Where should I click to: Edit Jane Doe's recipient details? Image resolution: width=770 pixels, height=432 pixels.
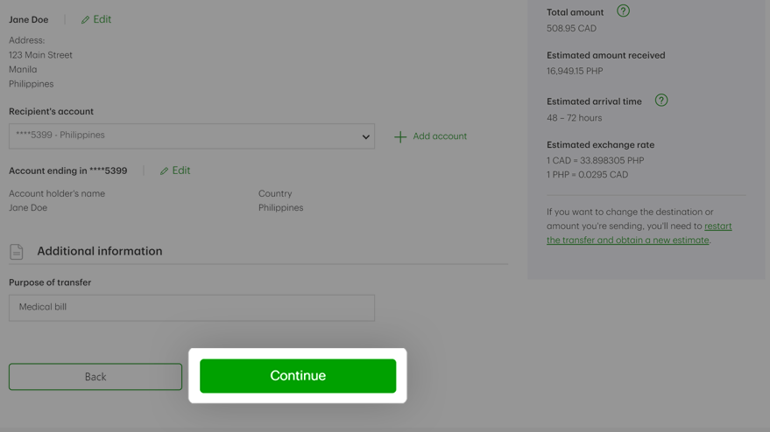tap(96, 19)
